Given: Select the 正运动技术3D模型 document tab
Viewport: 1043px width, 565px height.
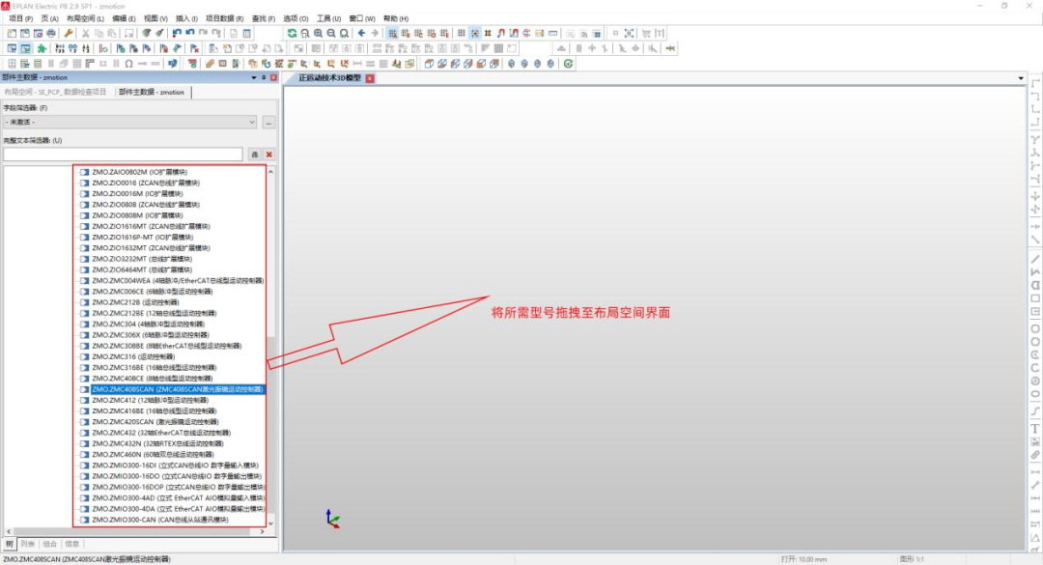Looking at the screenshot, I should tap(330, 78).
